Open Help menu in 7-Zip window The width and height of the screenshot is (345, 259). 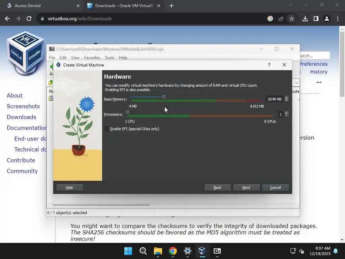point(123,57)
